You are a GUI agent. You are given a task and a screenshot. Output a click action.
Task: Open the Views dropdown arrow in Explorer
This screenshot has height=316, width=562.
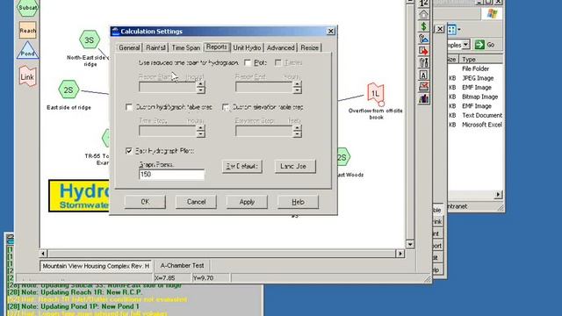(459, 30)
